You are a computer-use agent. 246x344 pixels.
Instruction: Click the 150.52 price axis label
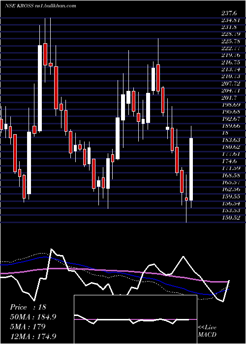pyautogui.click(x=231, y=217)
